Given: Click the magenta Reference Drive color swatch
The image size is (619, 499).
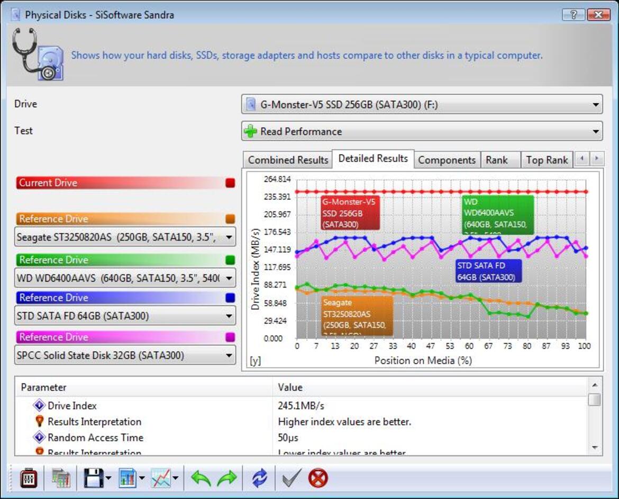Looking at the screenshot, I should point(230,337).
